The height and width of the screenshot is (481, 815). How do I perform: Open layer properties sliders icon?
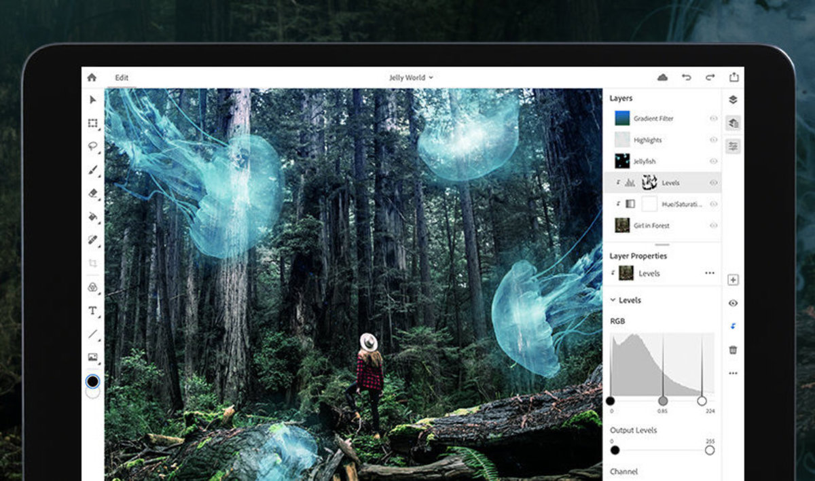(733, 146)
